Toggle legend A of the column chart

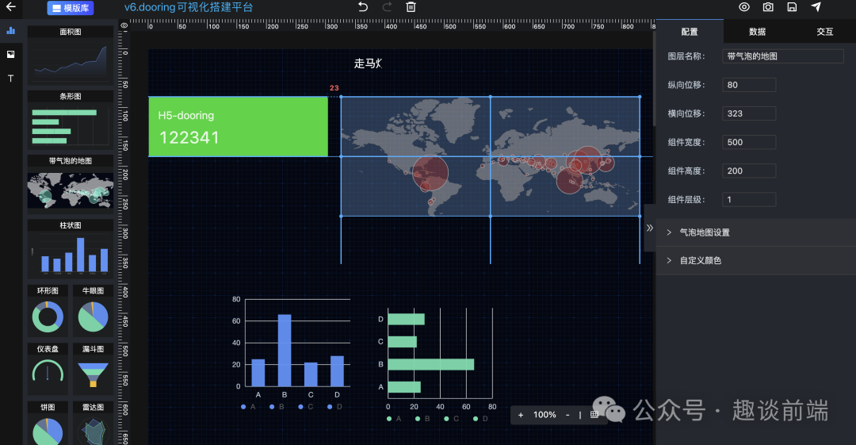pos(248,407)
